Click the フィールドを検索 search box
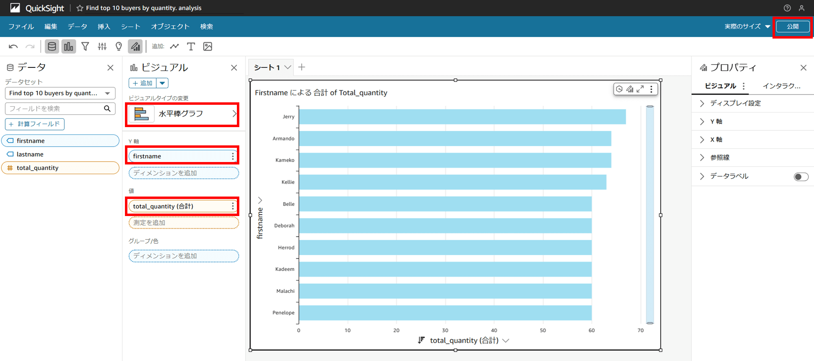This screenshot has height=361, width=814. pos(60,108)
